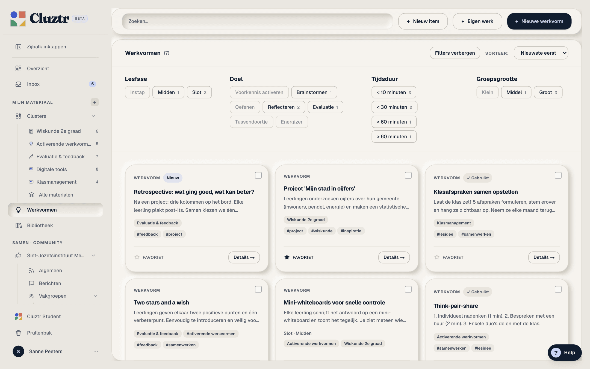Image resolution: width=590 pixels, height=369 pixels.
Task: Check the Think-pair-share card checkbox
Action: point(558,289)
